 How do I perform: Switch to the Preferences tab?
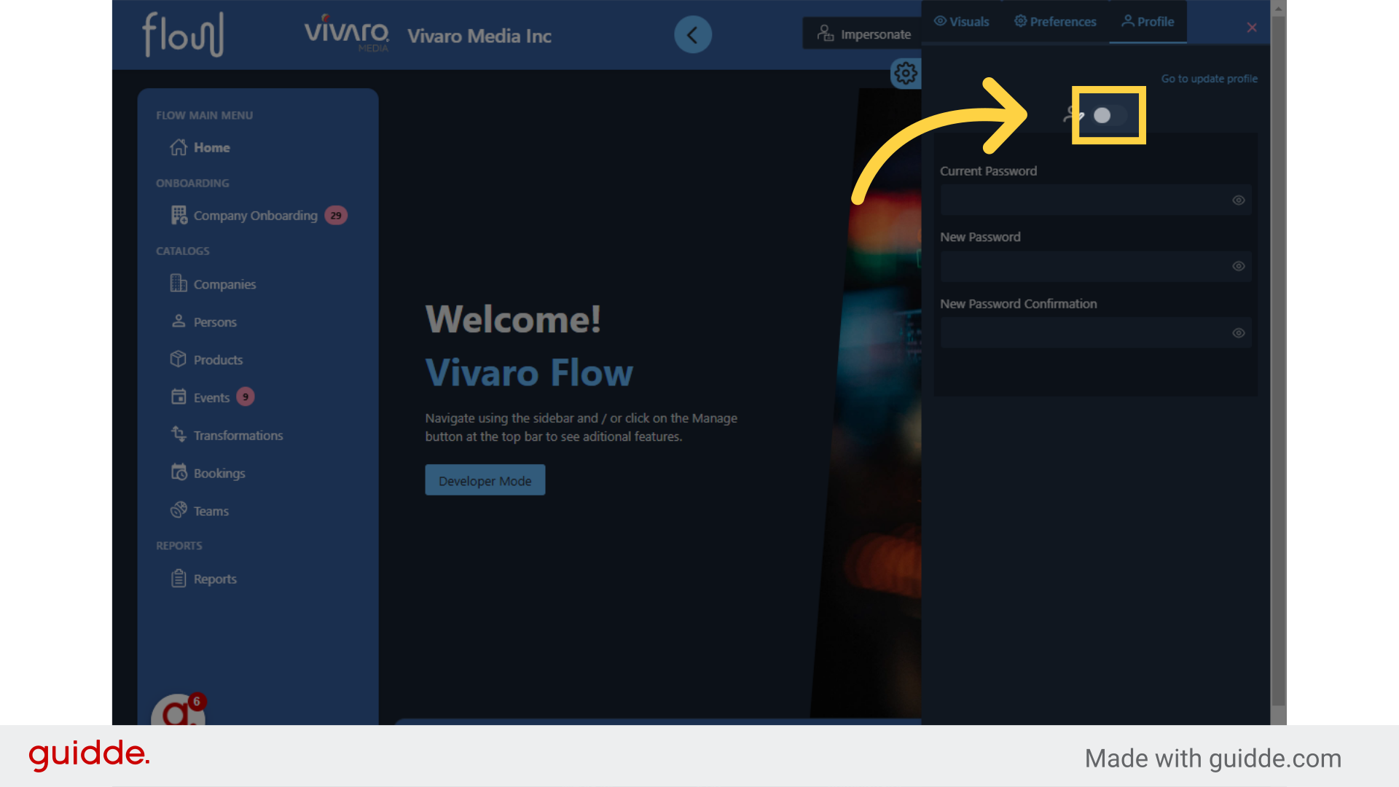click(1055, 22)
